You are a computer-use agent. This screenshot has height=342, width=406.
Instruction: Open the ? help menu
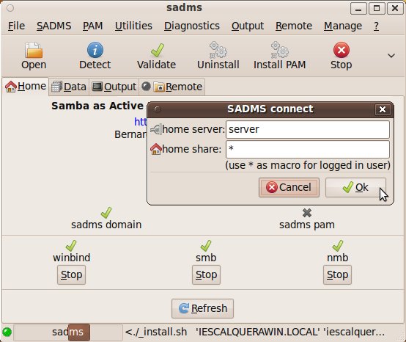[376, 26]
